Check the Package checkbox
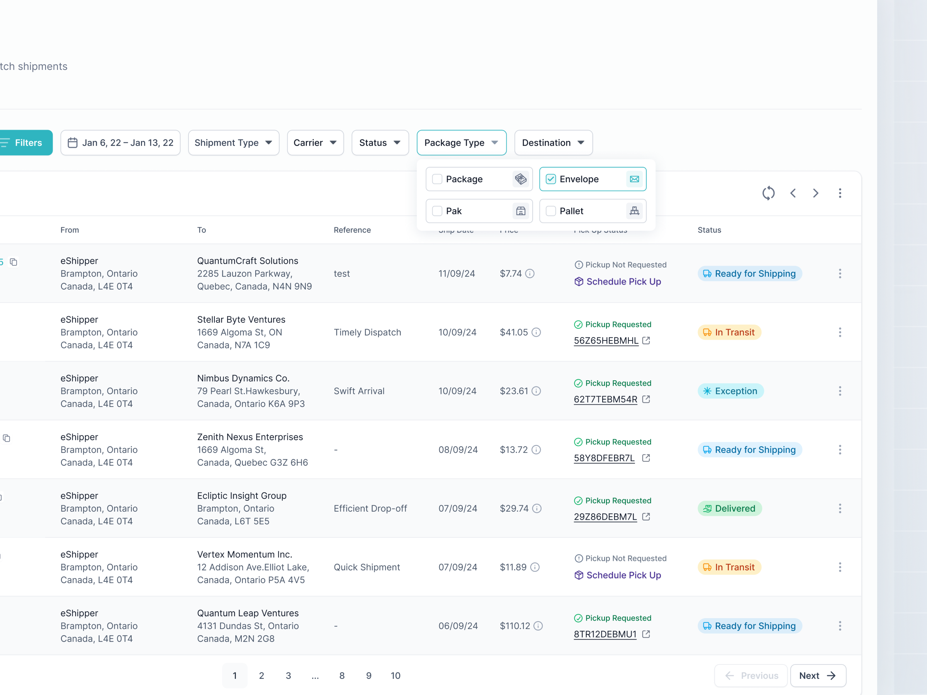 437,179
